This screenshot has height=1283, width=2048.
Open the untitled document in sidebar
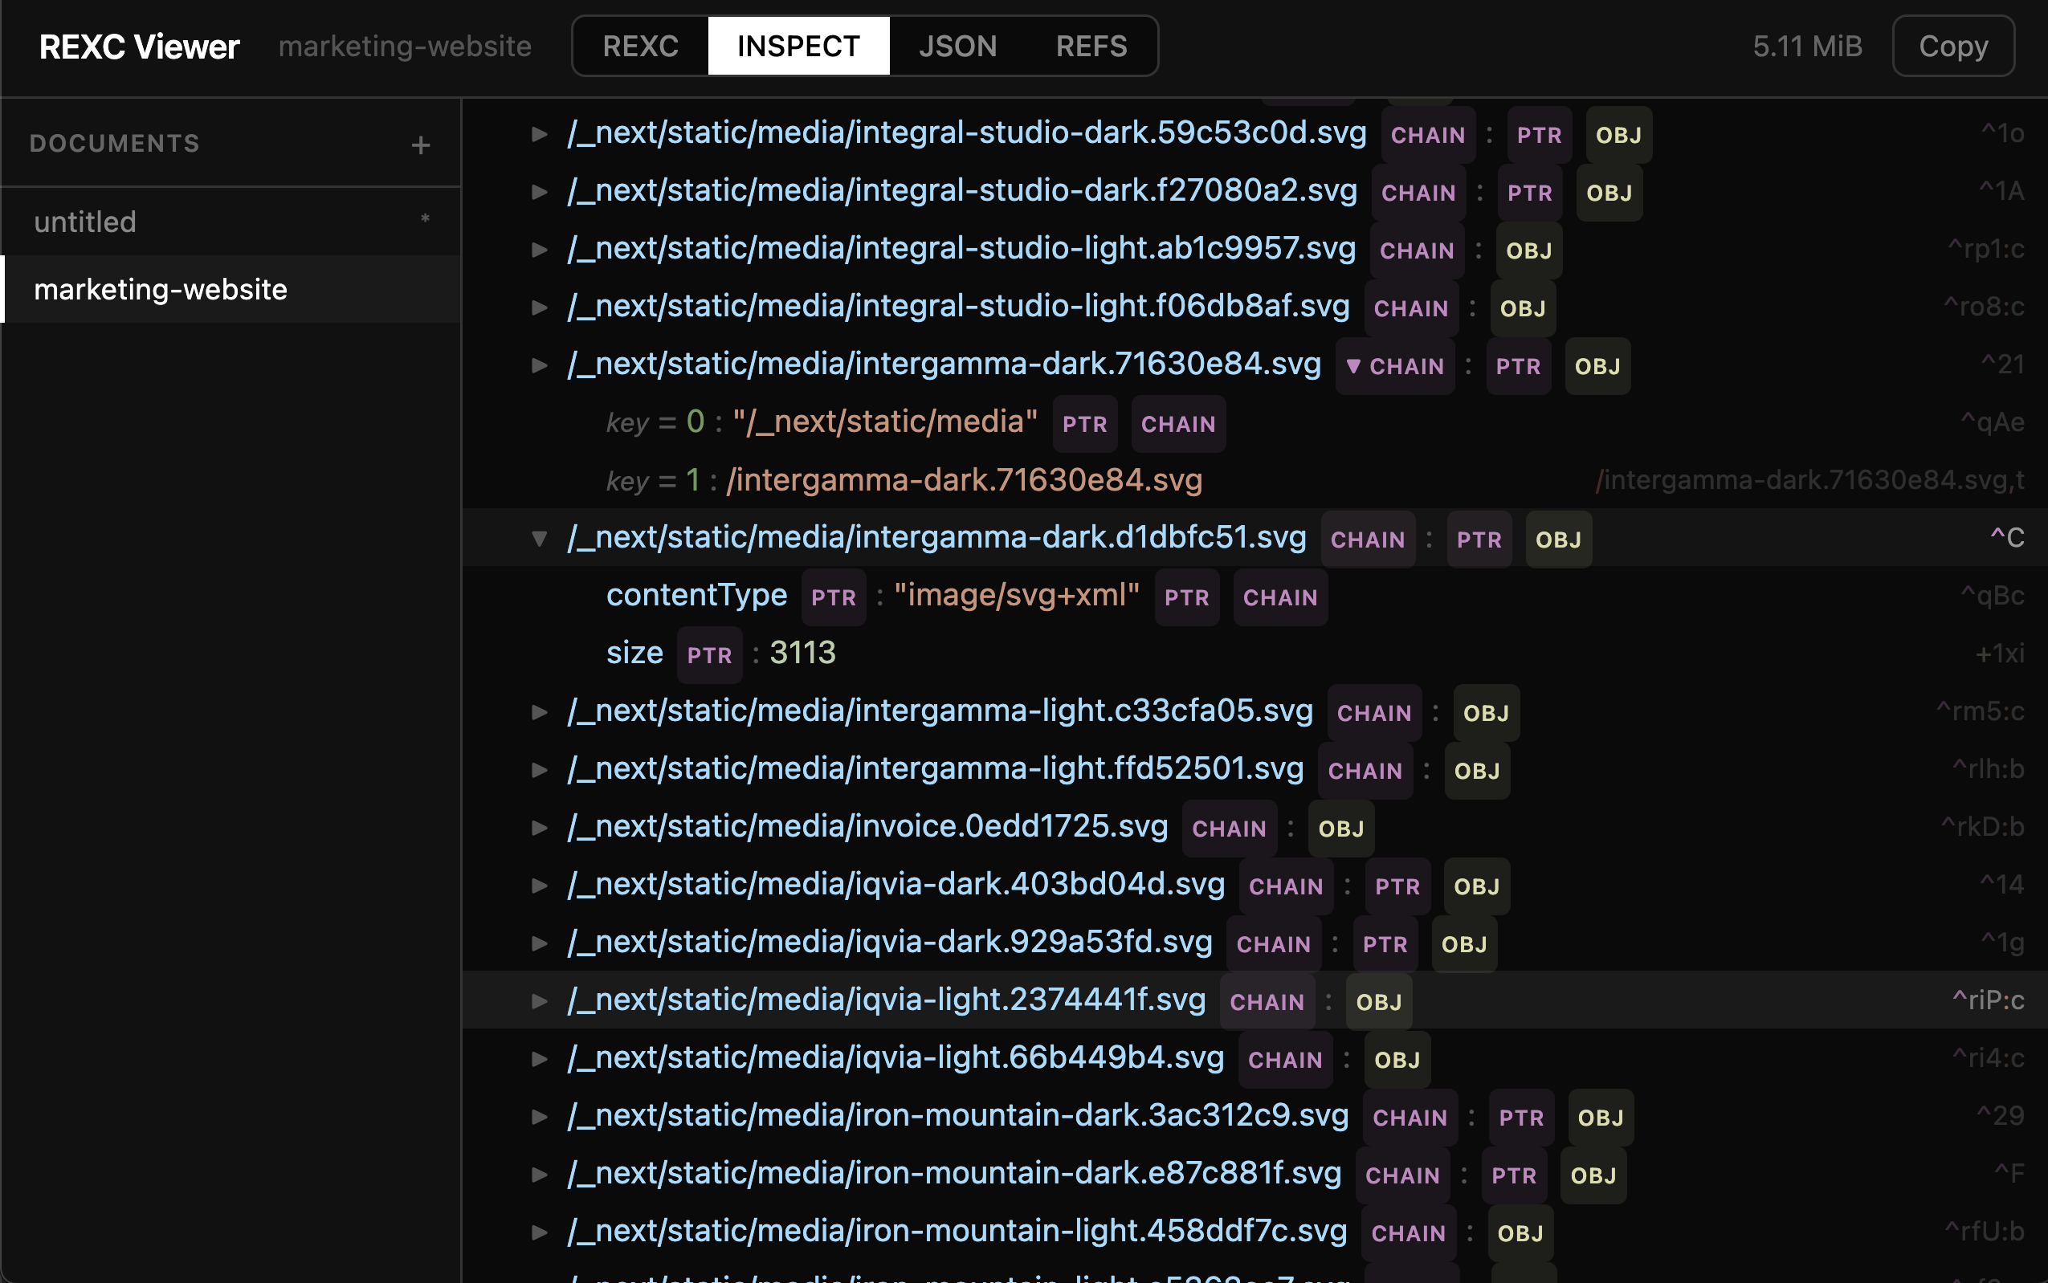85,222
